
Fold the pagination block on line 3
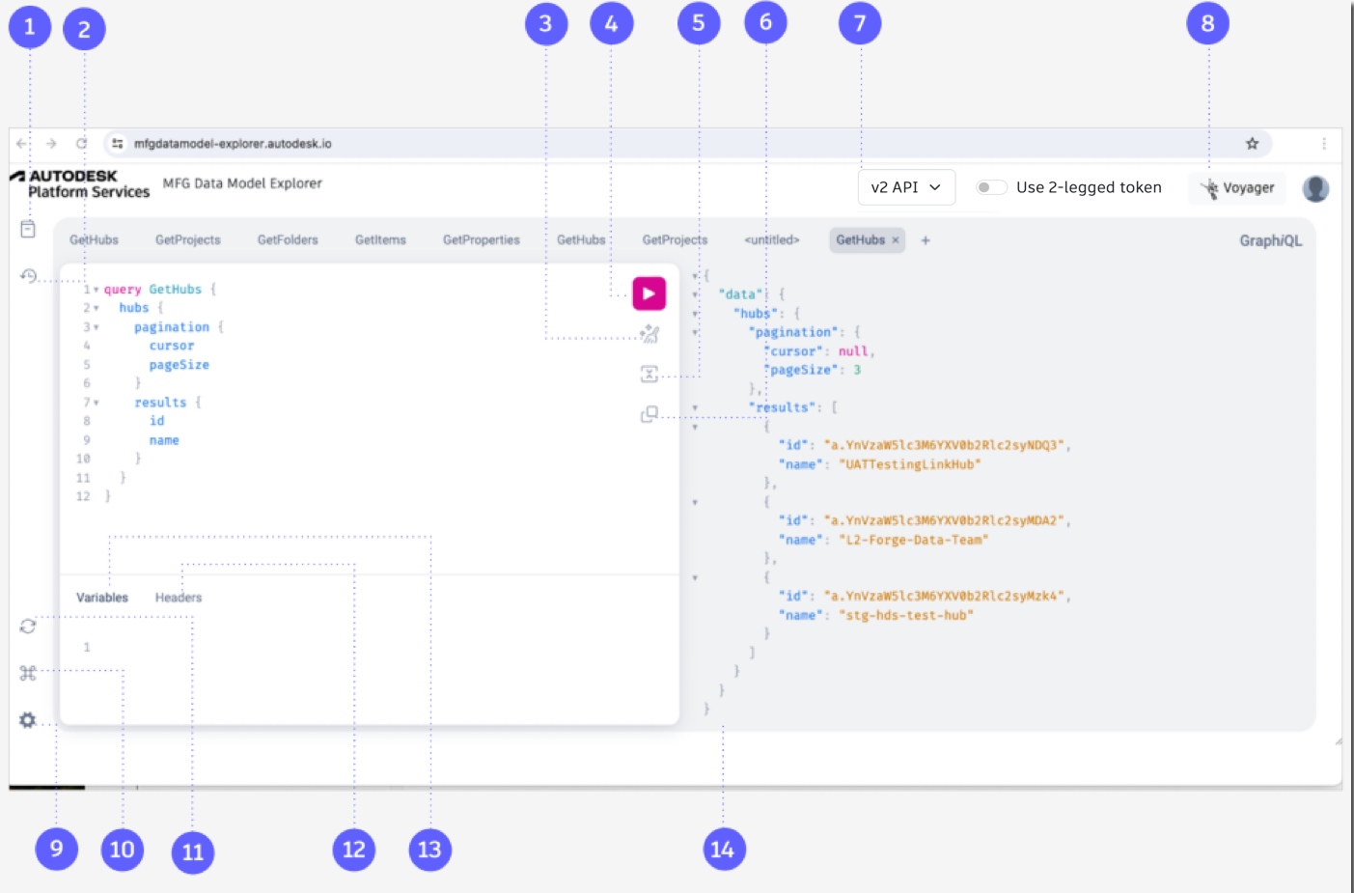(x=97, y=327)
